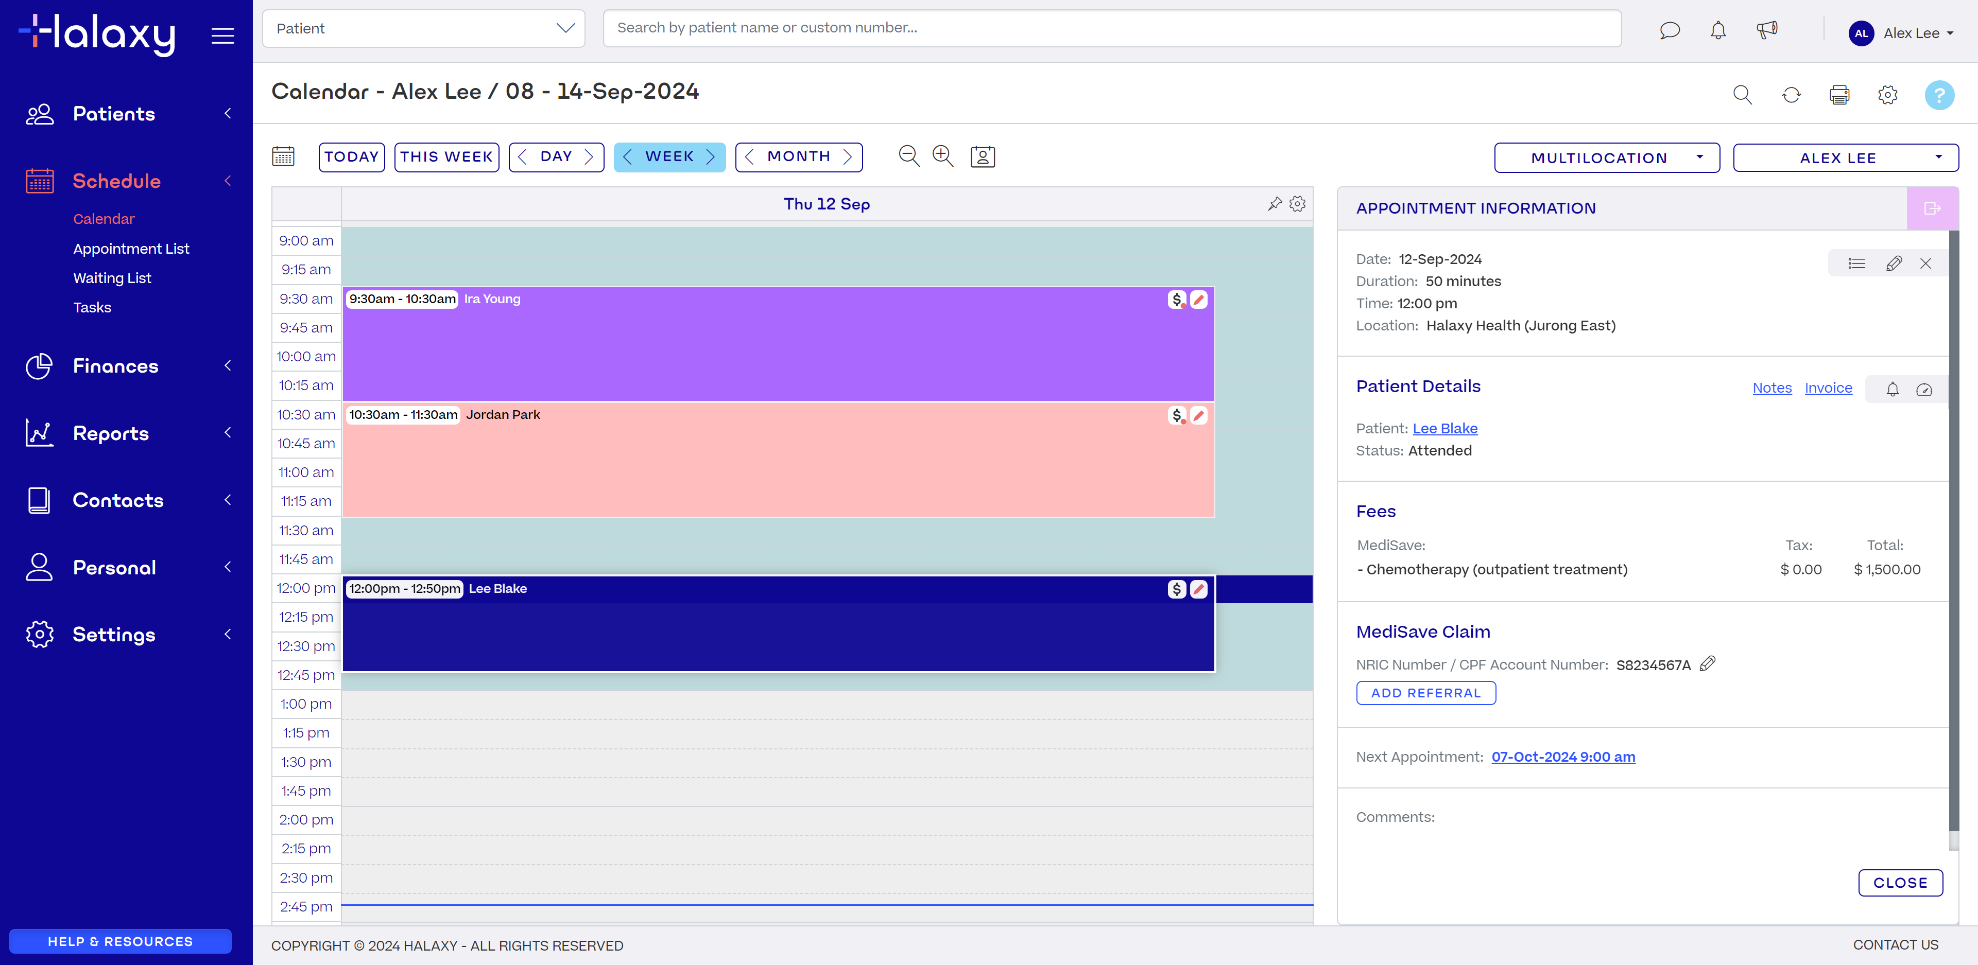
Task: Click the CLOSE button in panel
Action: 1900,882
